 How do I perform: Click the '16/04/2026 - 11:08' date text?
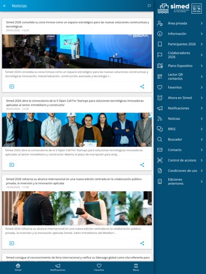pyautogui.click(x=17, y=187)
